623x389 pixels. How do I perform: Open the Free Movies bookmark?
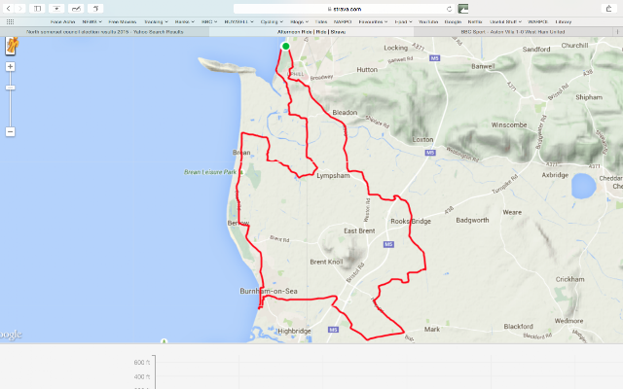[x=123, y=21]
